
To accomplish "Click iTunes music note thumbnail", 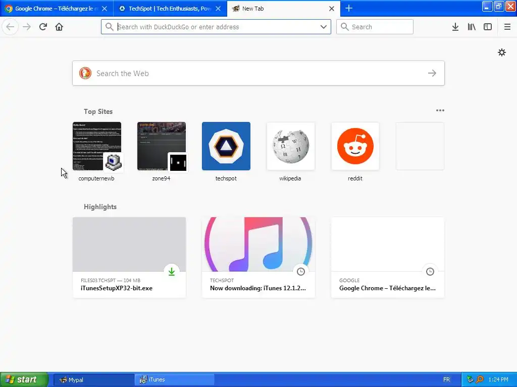I will click(258, 244).
